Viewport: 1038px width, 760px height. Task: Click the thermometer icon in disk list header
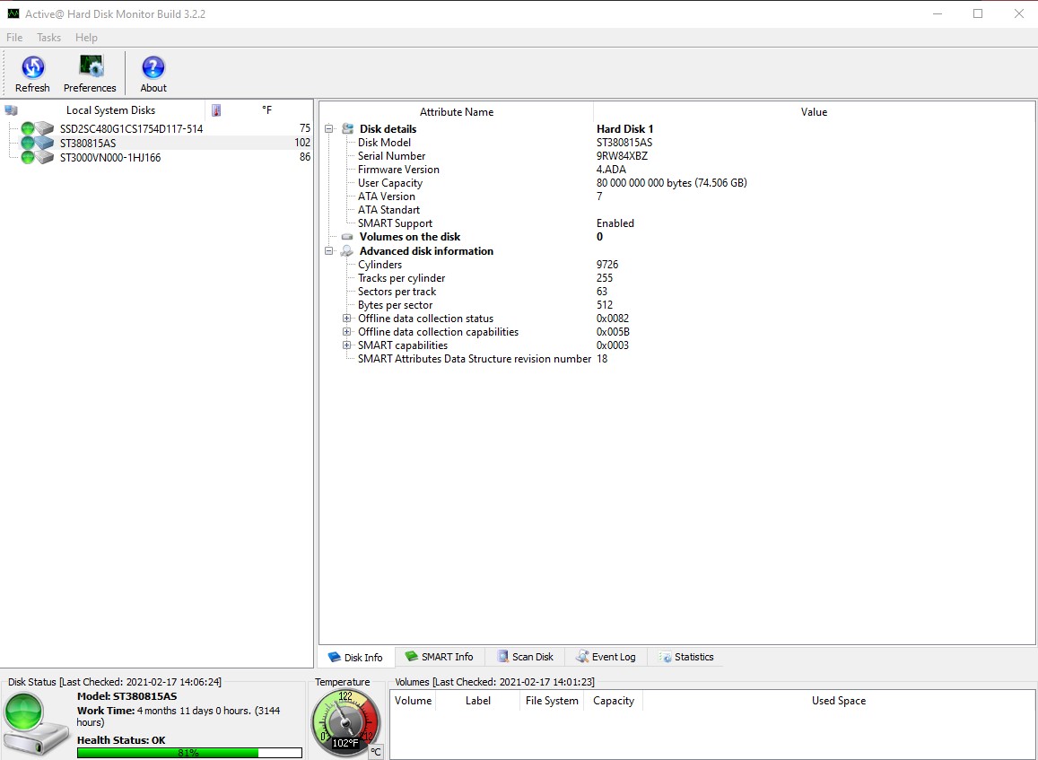tap(215, 110)
